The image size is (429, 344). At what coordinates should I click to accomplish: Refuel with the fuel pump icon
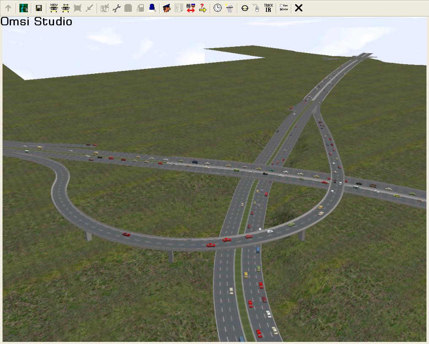click(x=140, y=8)
